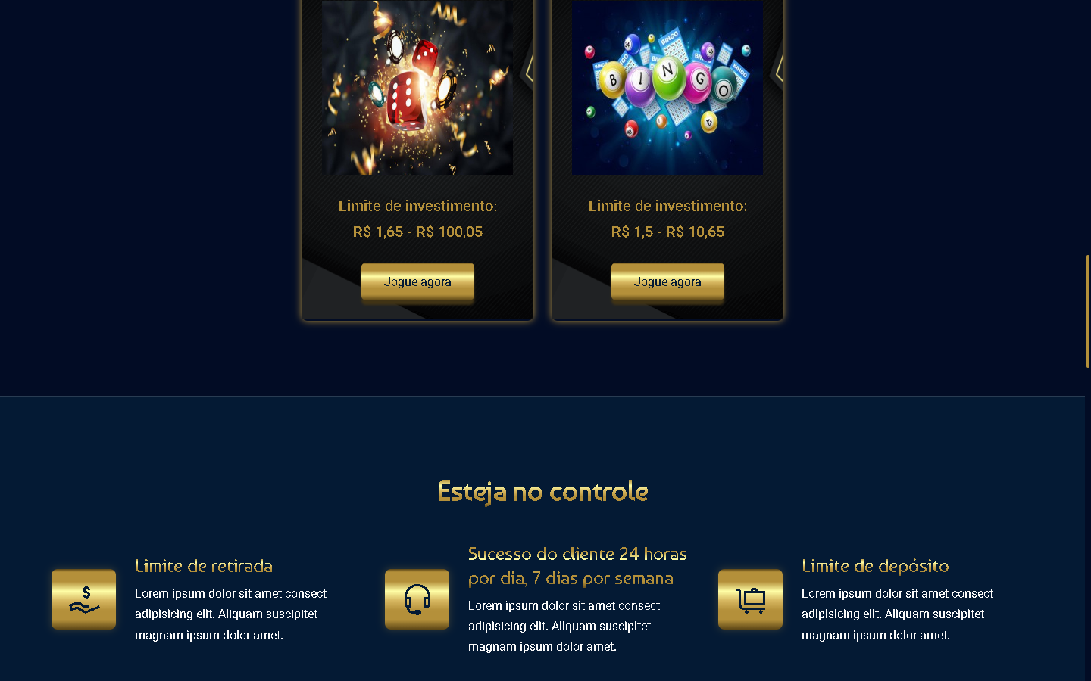Click the paragraph under Limite de depósito

click(x=898, y=614)
